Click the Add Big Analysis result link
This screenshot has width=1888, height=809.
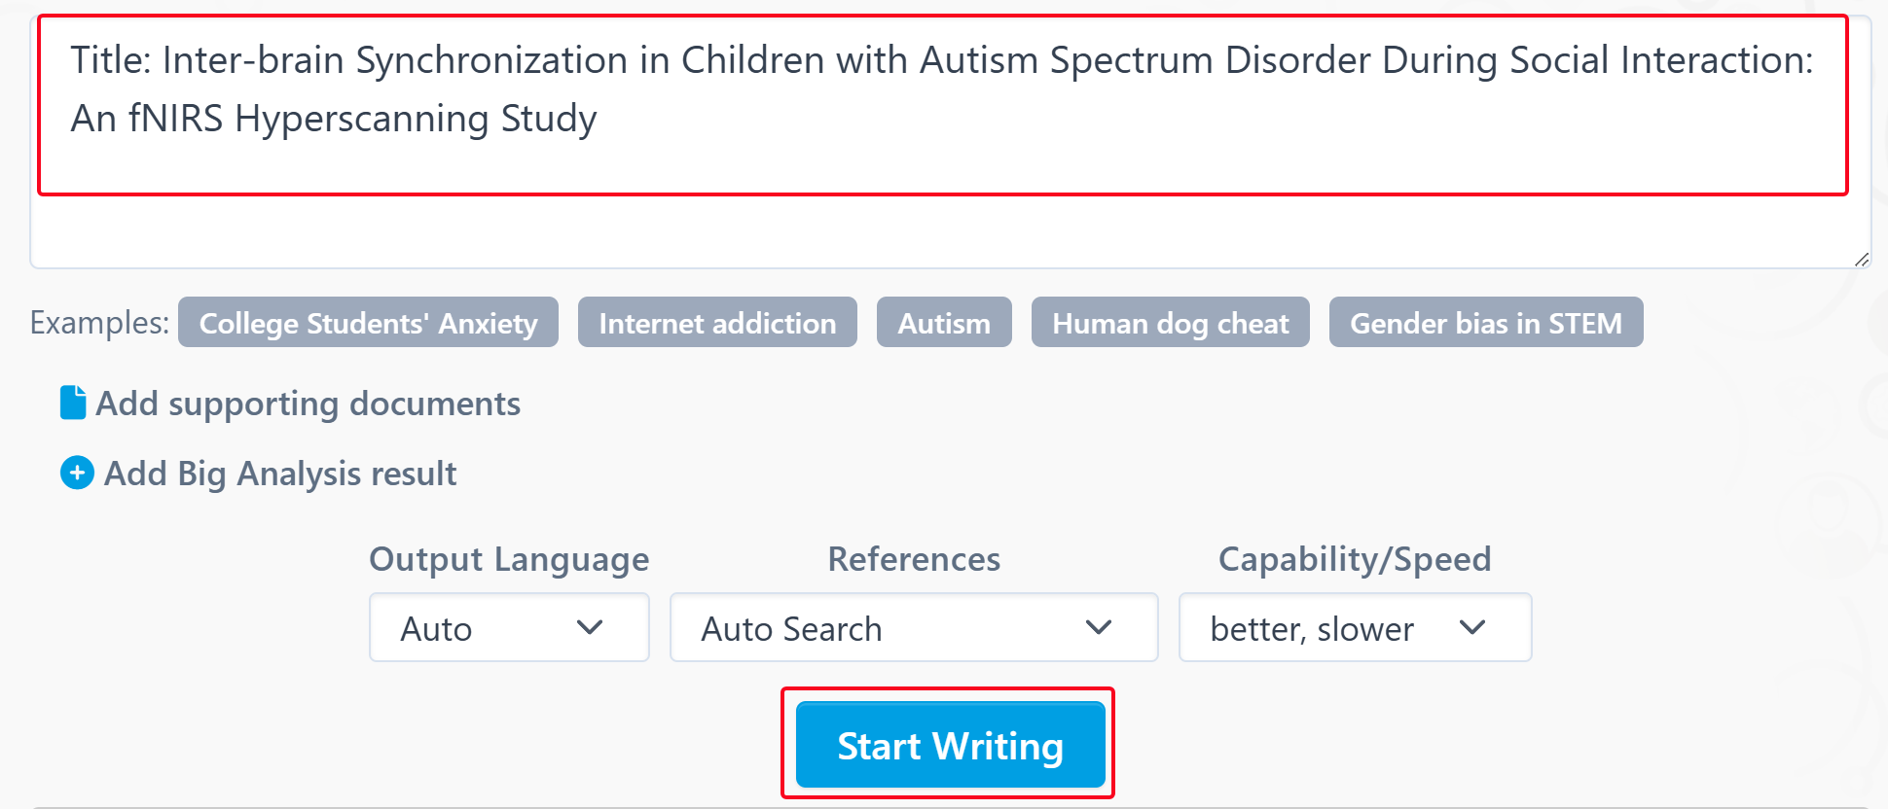click(x=280, y=474)
